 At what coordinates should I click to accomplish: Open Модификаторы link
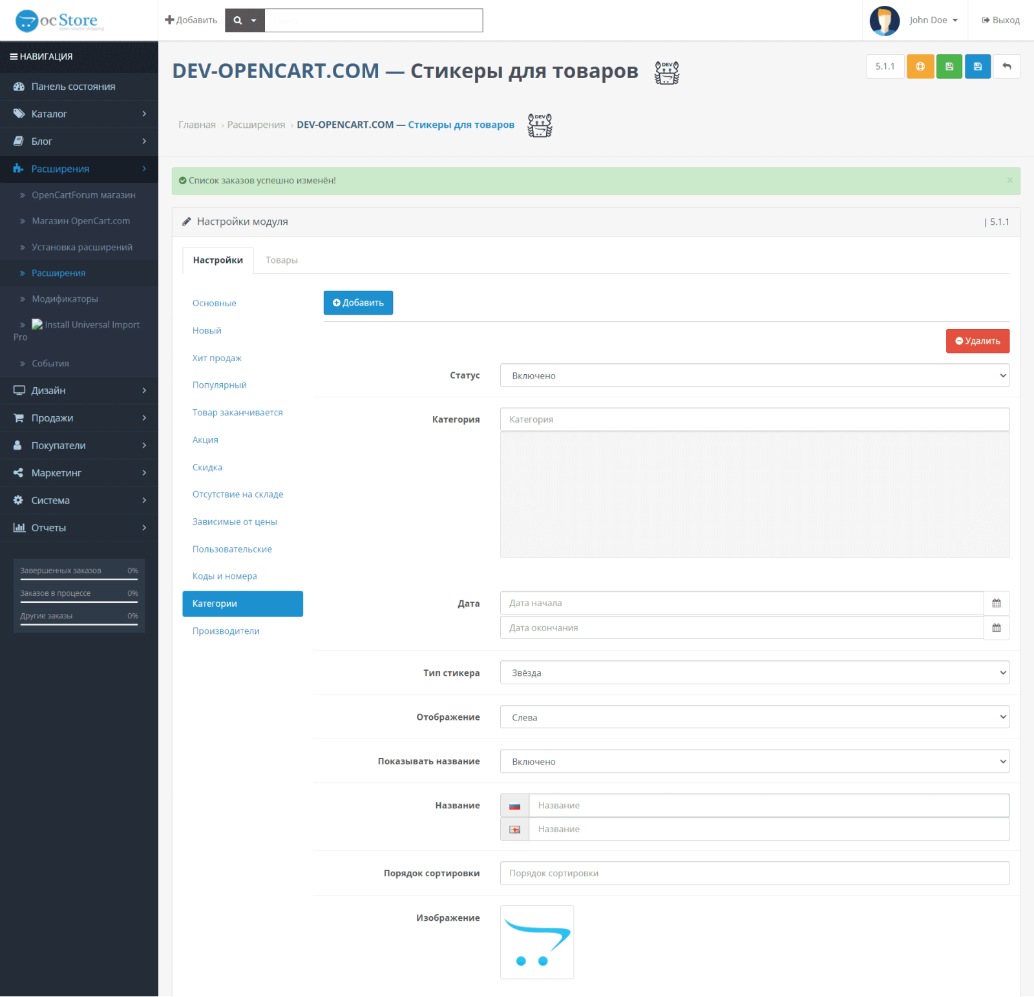pos(79,299)
